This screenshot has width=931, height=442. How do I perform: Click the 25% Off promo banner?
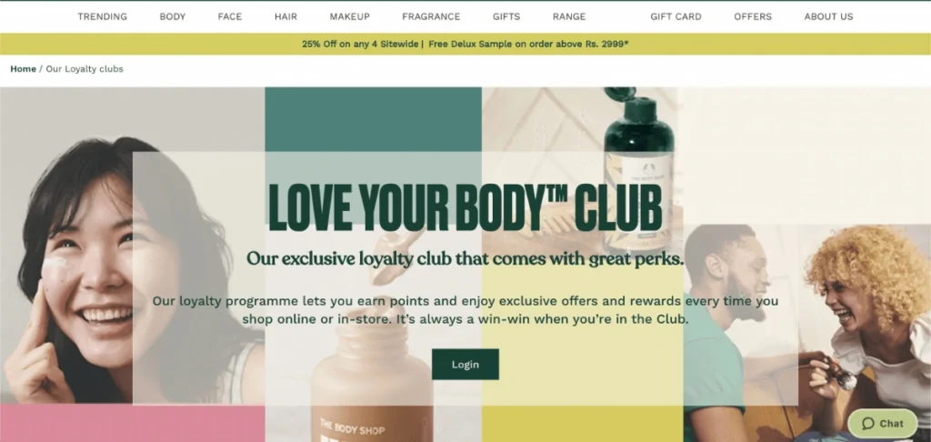pyautogui.click(x=360, y=44)
